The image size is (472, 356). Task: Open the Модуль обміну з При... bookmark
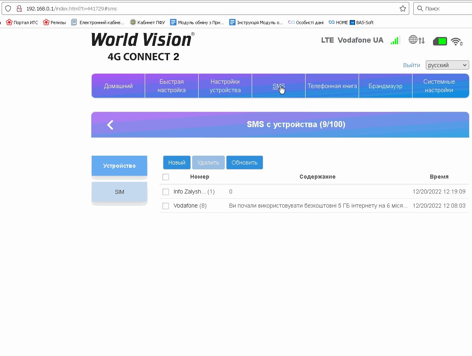[x=197, y=22]
